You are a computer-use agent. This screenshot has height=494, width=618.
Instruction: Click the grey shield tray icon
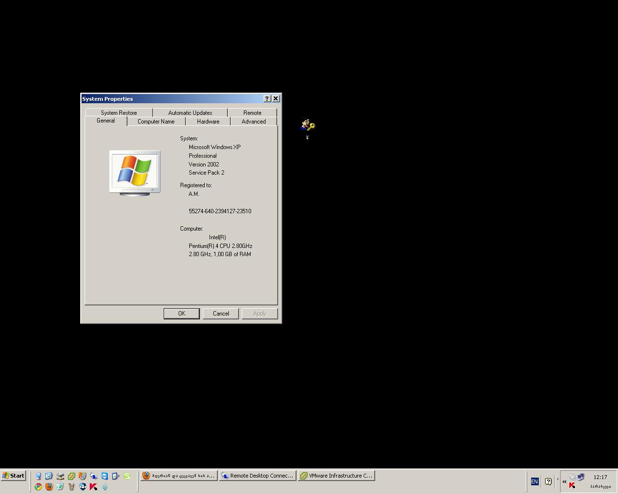pos(572,477)
